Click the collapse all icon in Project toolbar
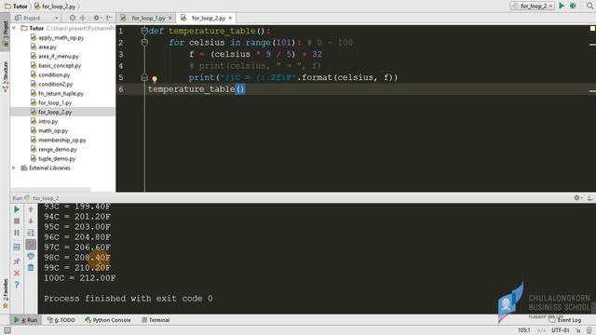This screenshot has height=335, width=596. (83, 18)
